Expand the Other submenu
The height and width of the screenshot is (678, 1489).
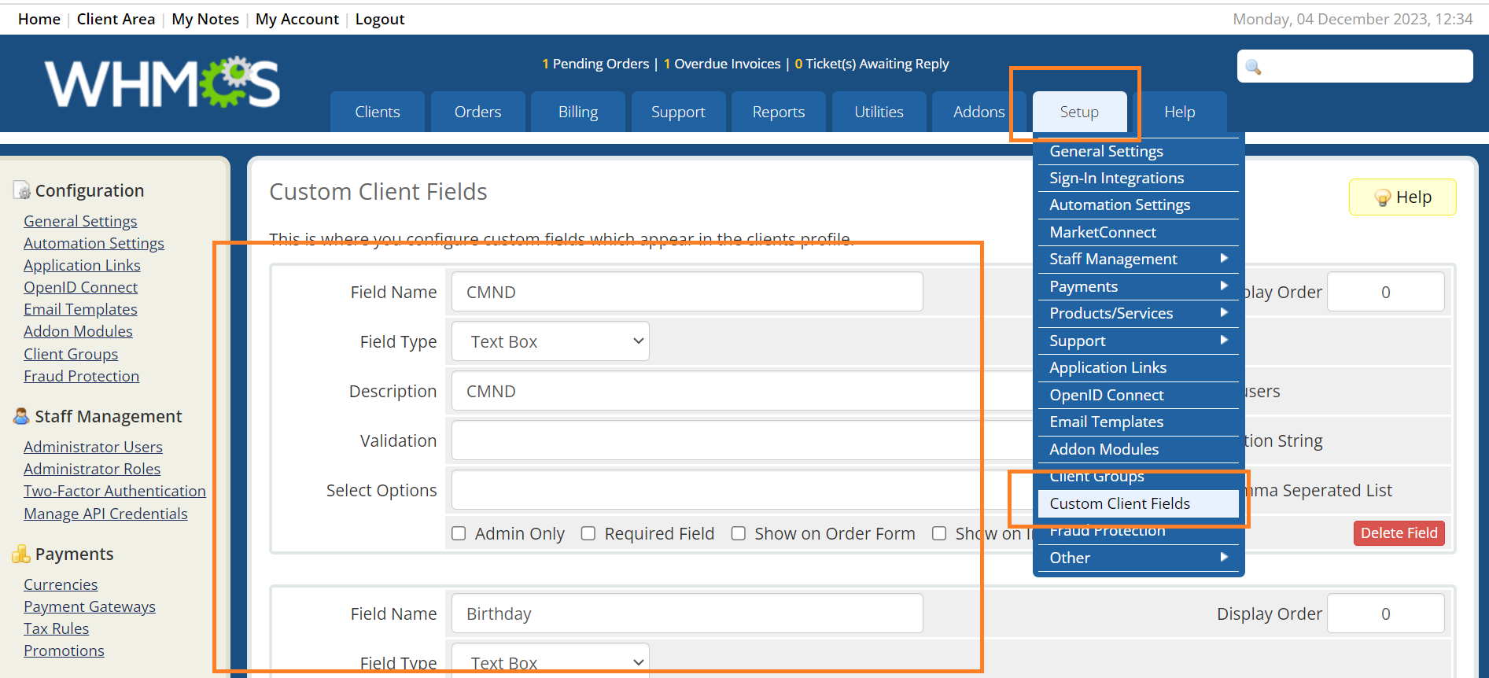(x=1138, y=558)
